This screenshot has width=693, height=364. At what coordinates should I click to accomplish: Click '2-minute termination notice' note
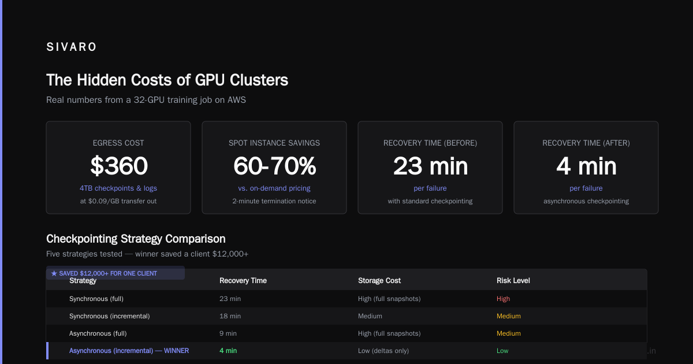274,201
